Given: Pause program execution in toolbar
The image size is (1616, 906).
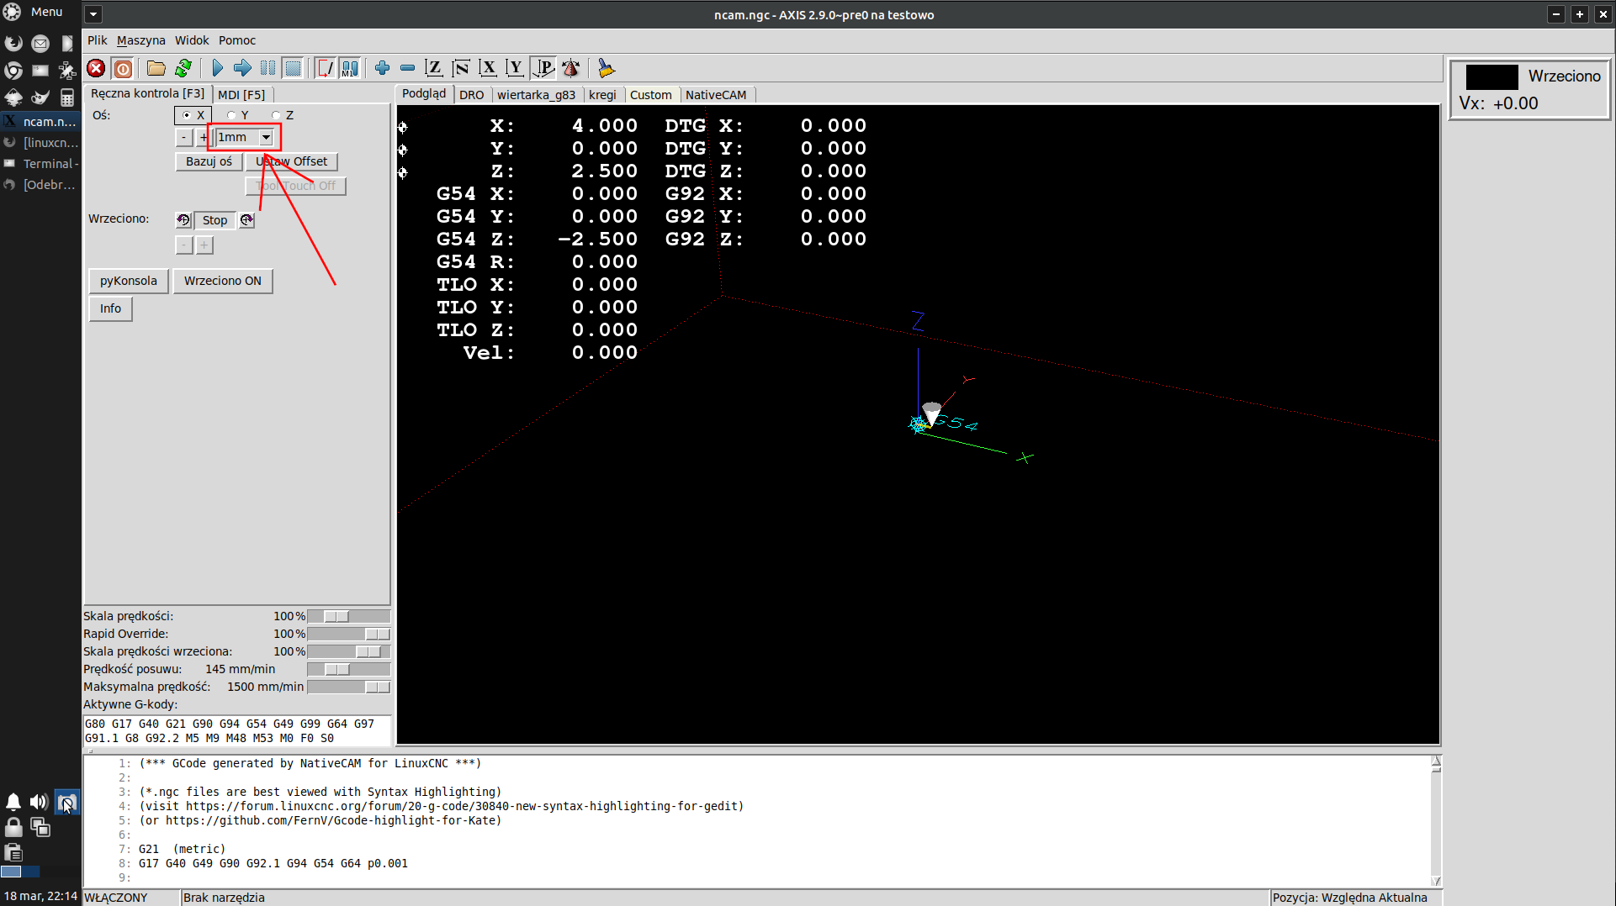Looking at the screenshot, I should [x=268, y=68].
